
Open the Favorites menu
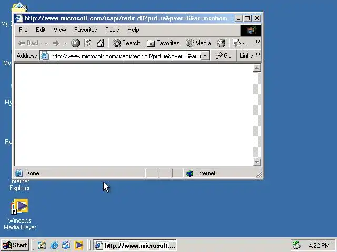point(85,30)
